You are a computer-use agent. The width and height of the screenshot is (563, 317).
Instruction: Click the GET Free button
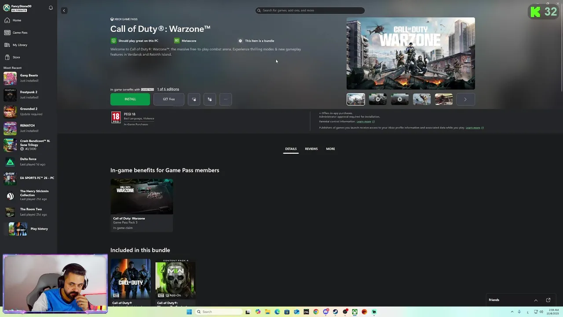click(169, 99)
